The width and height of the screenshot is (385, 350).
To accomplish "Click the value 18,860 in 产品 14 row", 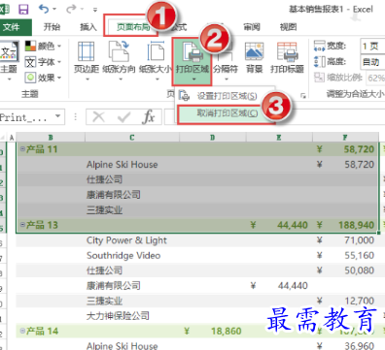I will [x=227, y=331].
